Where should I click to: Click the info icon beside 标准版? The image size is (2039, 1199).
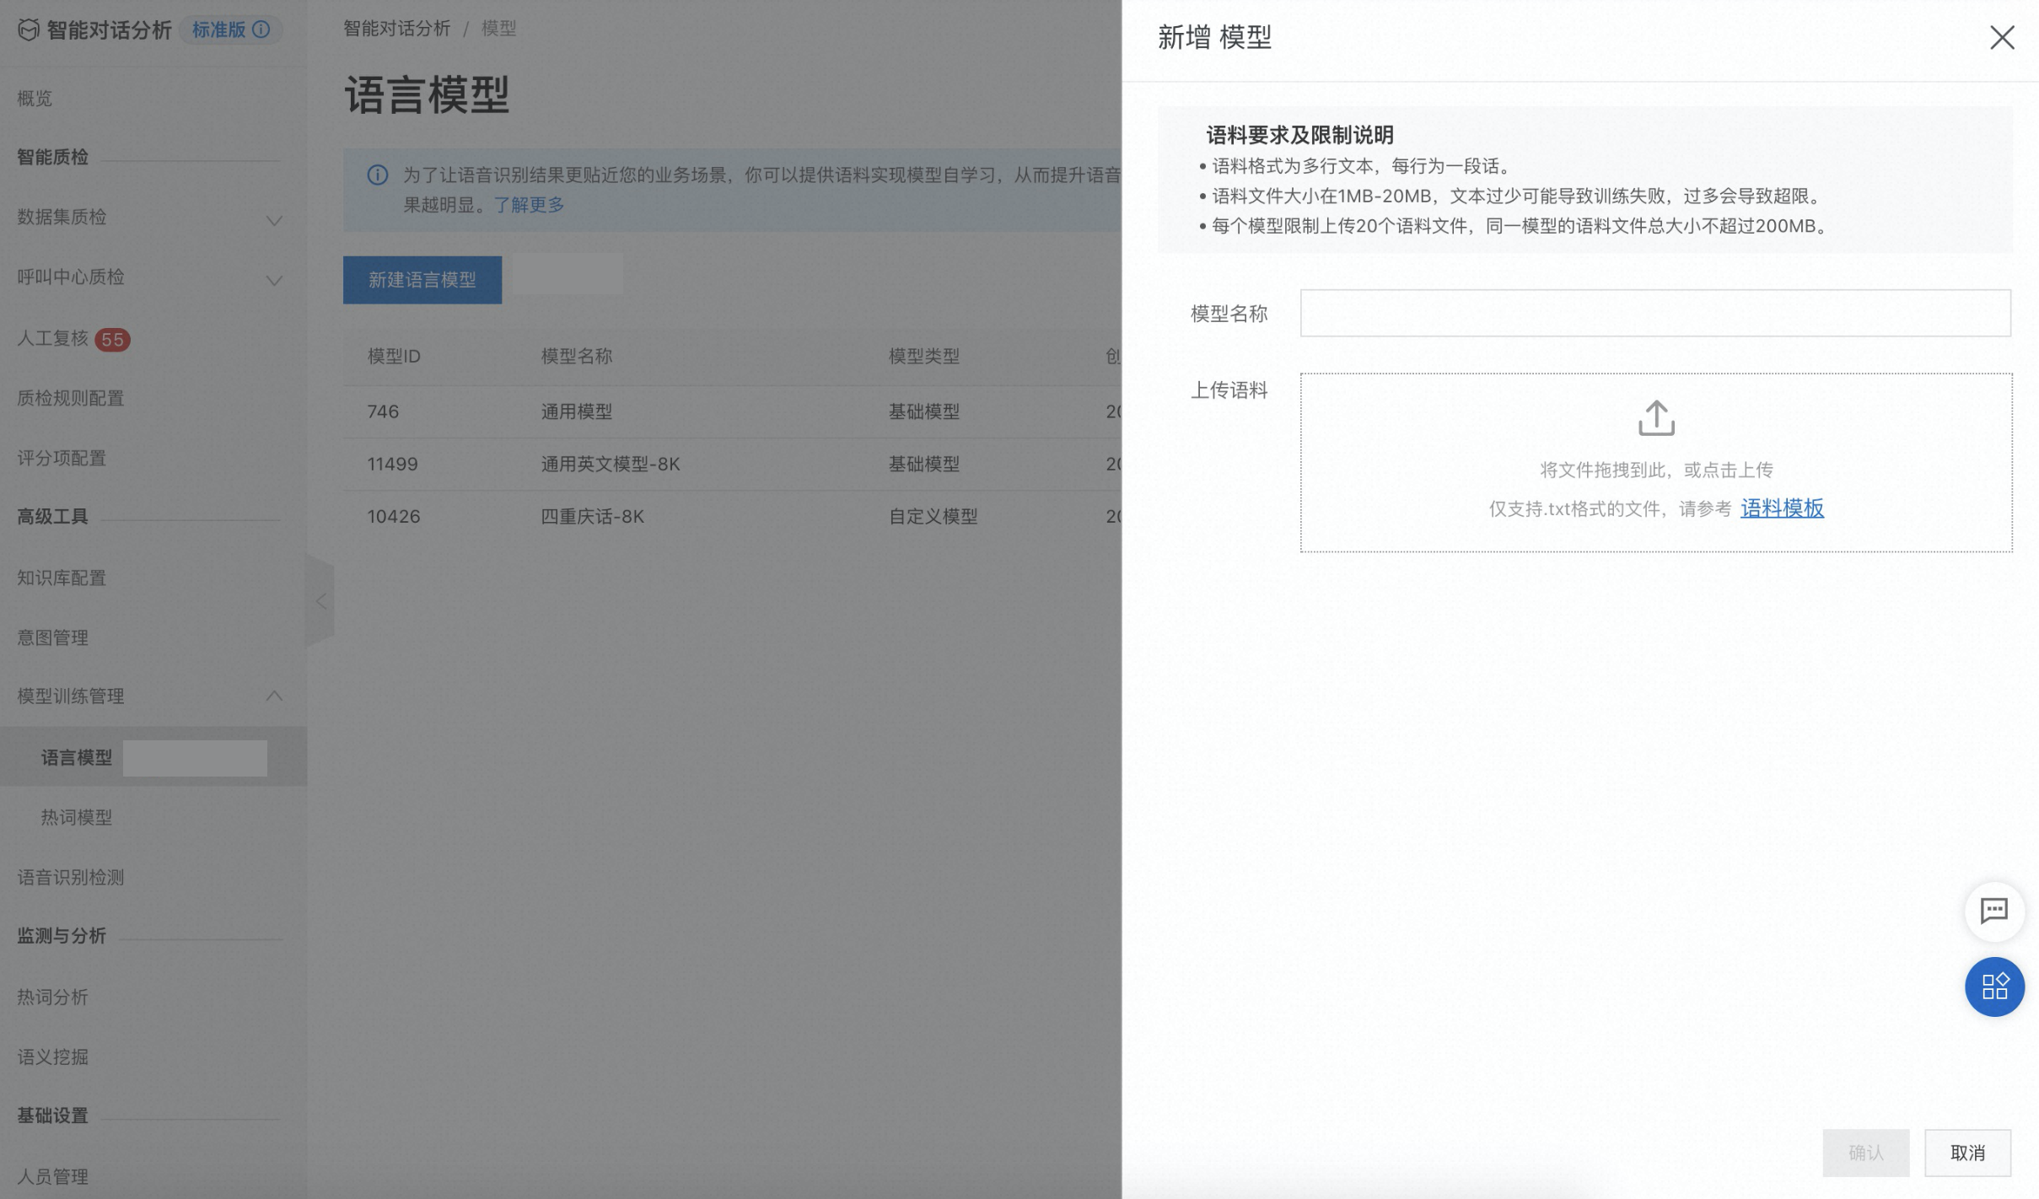click(x=261, y=30)
